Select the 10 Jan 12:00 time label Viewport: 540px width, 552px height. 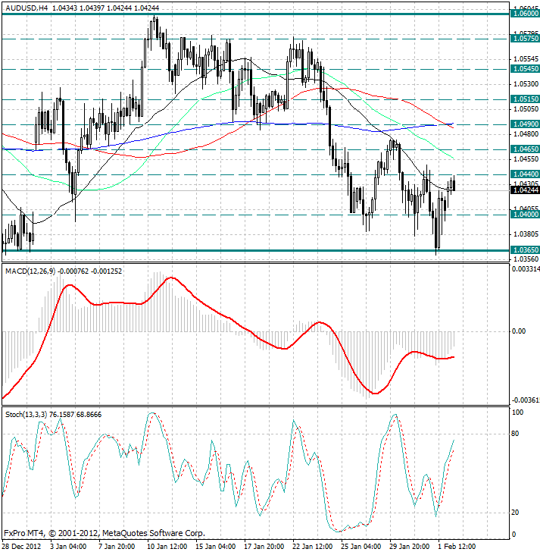pyautogui.click(x=167, y=546)
